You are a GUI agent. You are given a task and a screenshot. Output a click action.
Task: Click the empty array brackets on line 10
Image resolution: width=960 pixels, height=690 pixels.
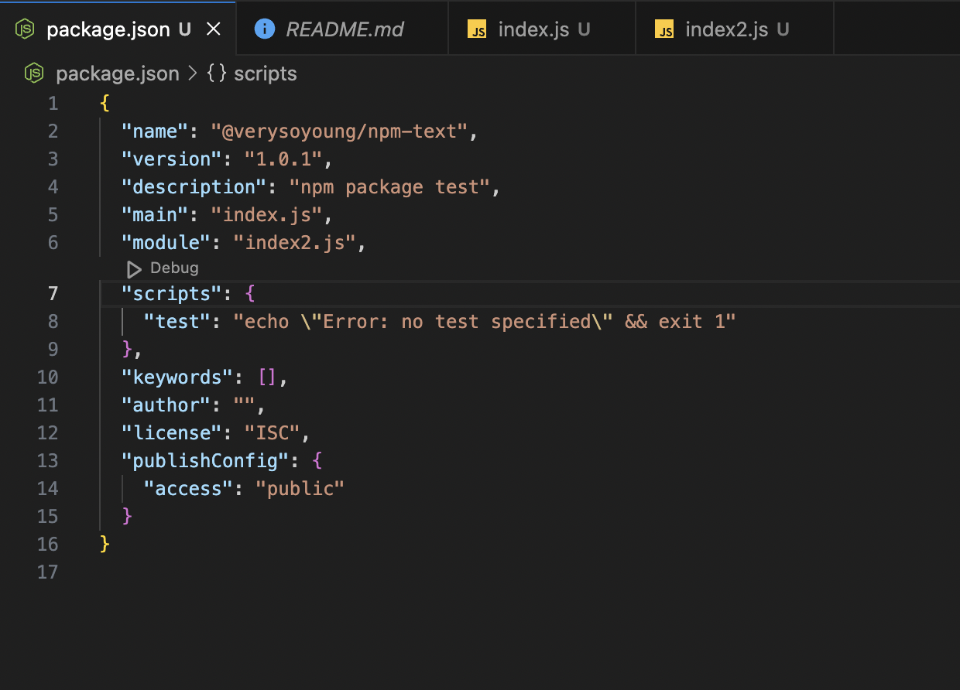coord(266,377)
